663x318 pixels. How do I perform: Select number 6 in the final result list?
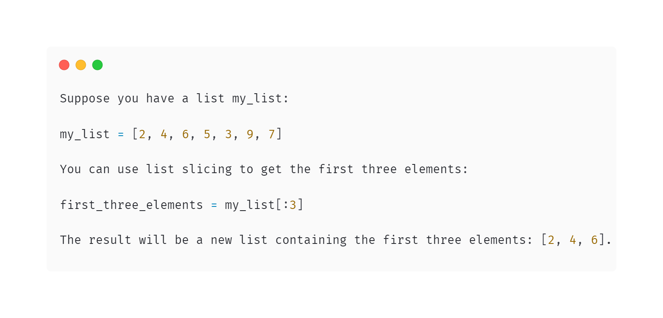tap(594, 240)
